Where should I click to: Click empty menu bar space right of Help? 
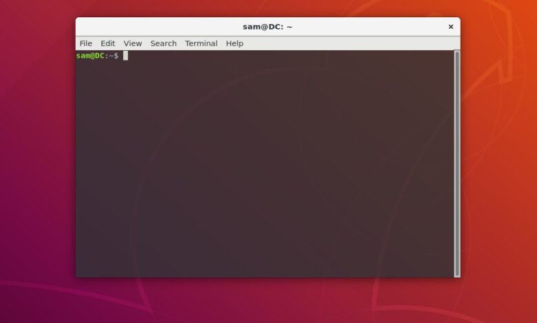(x=344, y=43)
